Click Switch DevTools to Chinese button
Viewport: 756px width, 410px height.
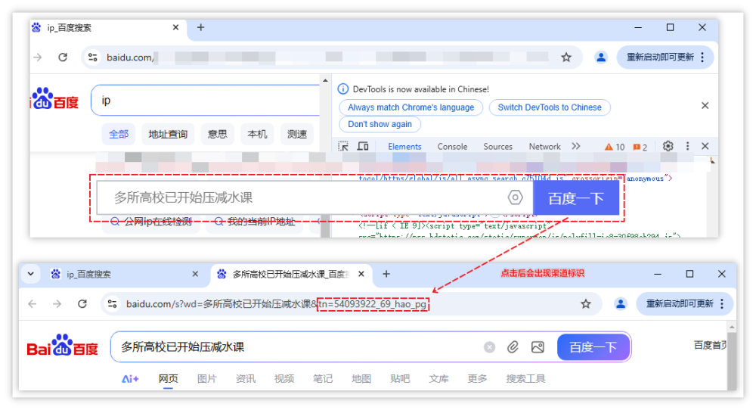point(550,107)
